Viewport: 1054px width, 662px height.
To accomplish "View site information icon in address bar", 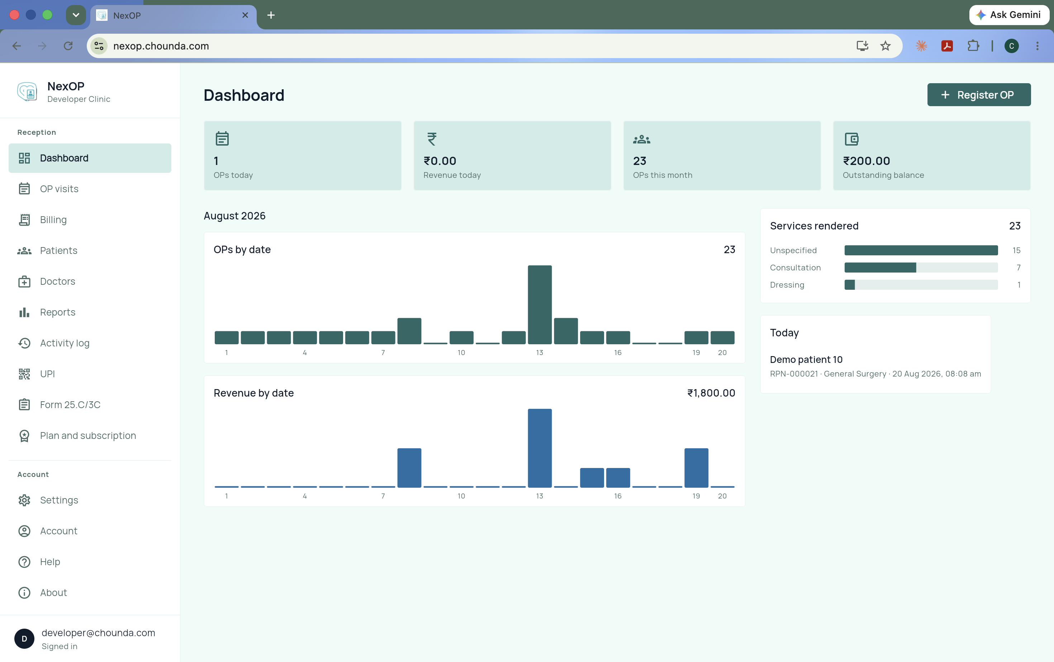I will [x=99, y=46].
